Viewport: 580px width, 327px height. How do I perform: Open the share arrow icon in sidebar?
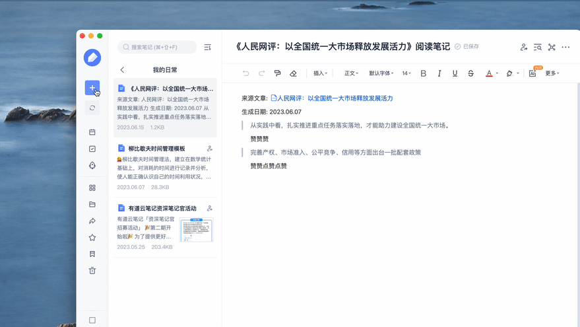click(x=92, y=221)
